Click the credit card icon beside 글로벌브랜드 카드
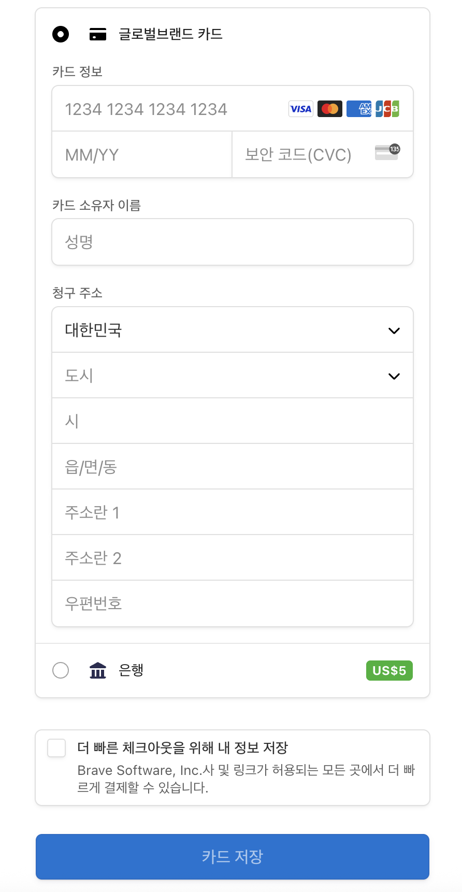 [98, 35]
